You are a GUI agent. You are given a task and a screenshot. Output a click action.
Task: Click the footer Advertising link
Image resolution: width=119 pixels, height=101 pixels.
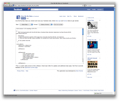pyautogui.click(x=65, y=90)
